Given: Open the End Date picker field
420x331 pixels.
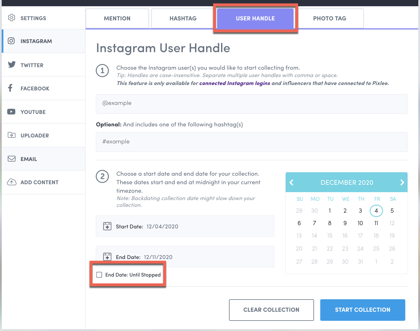Looking at the screenshot, I should click(x=185, y=257).
